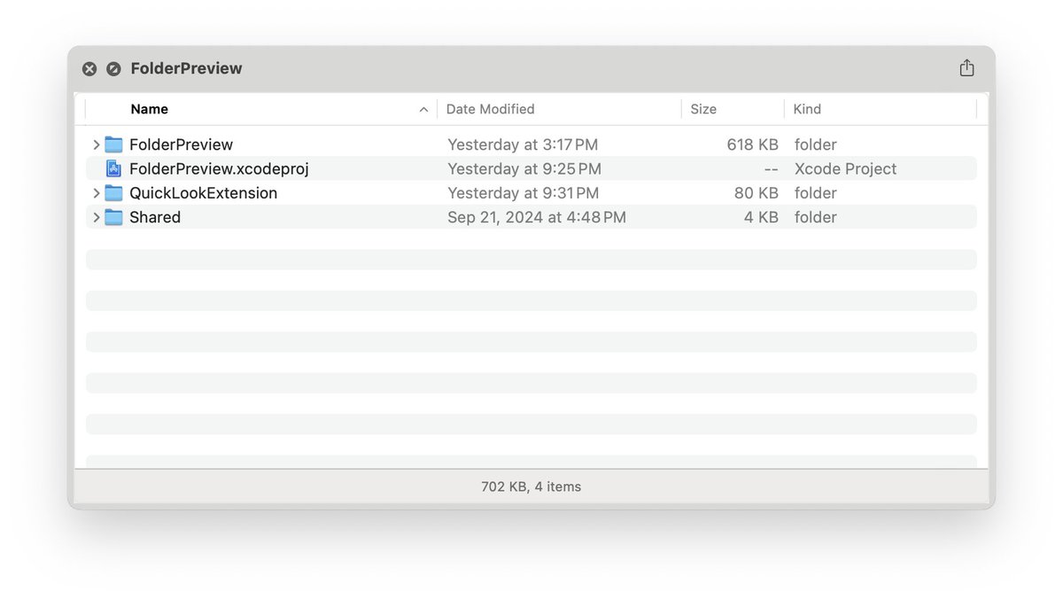The width and height of the screenshot is (1063, 599).
Task: Click the FolderPreview window title
Action: (x=186, y=68)
